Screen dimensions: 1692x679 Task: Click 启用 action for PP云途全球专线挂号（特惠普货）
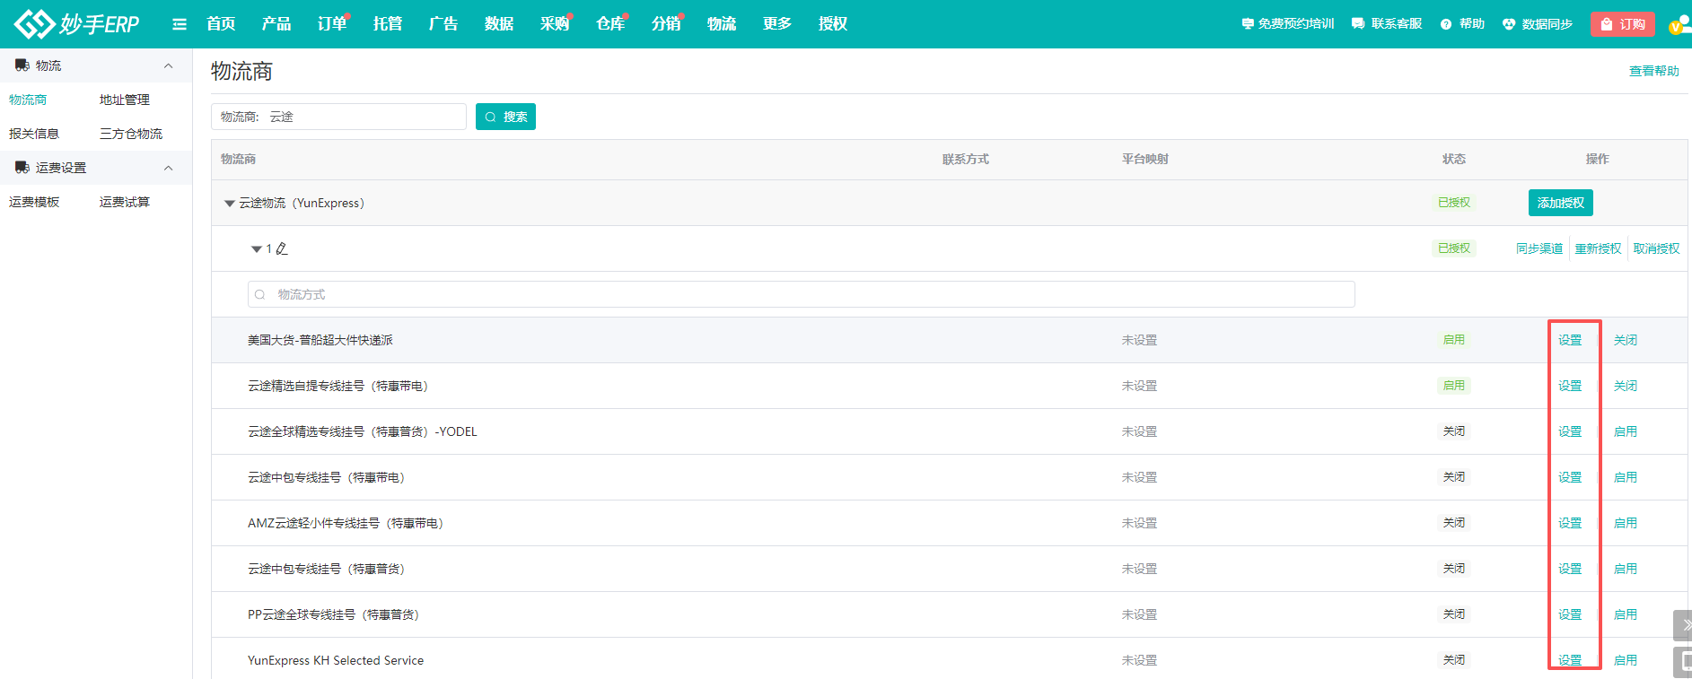click(x=1626, y=614)
